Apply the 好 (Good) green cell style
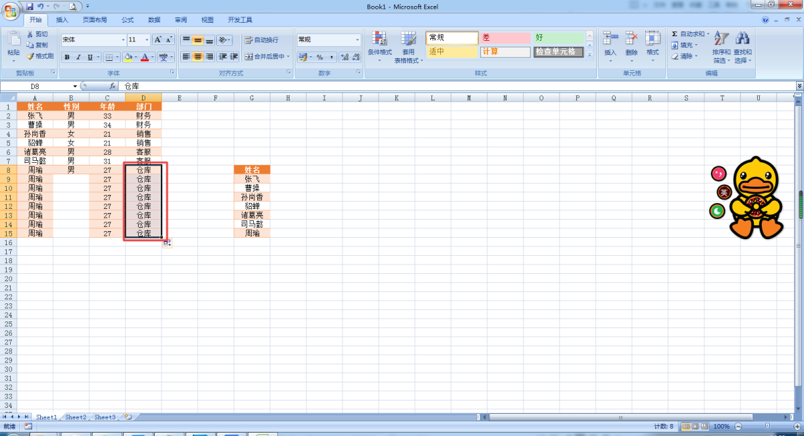804x436 pixels. [x=558, y=38]
